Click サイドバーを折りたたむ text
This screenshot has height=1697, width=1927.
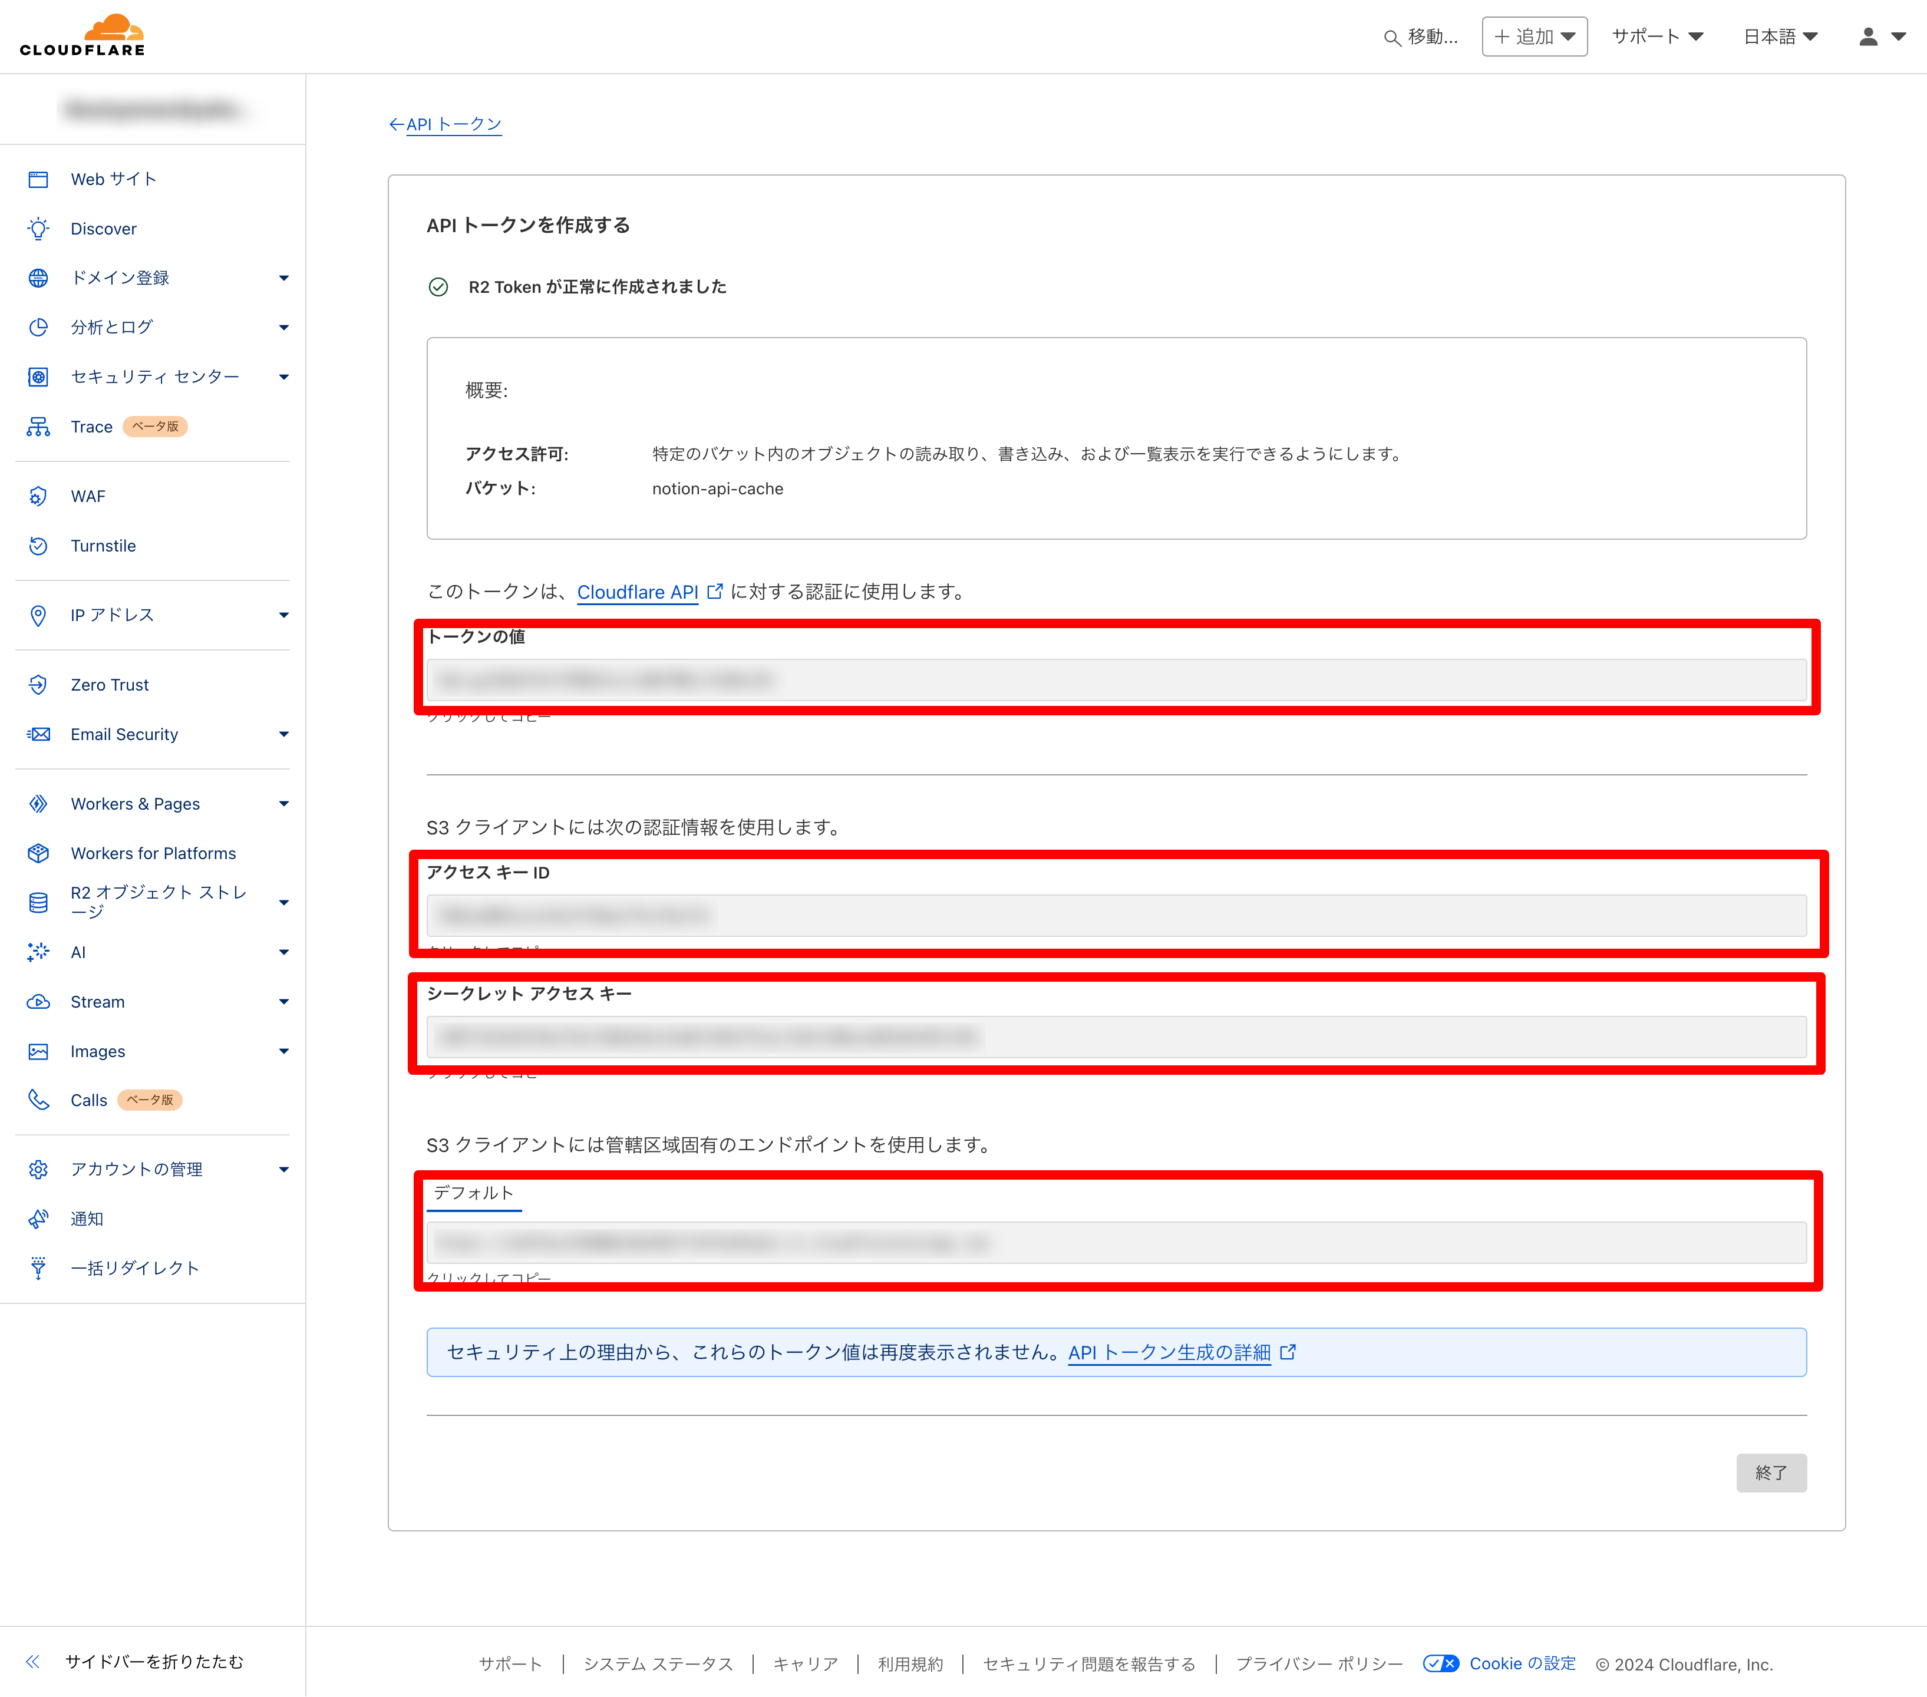154,1662
